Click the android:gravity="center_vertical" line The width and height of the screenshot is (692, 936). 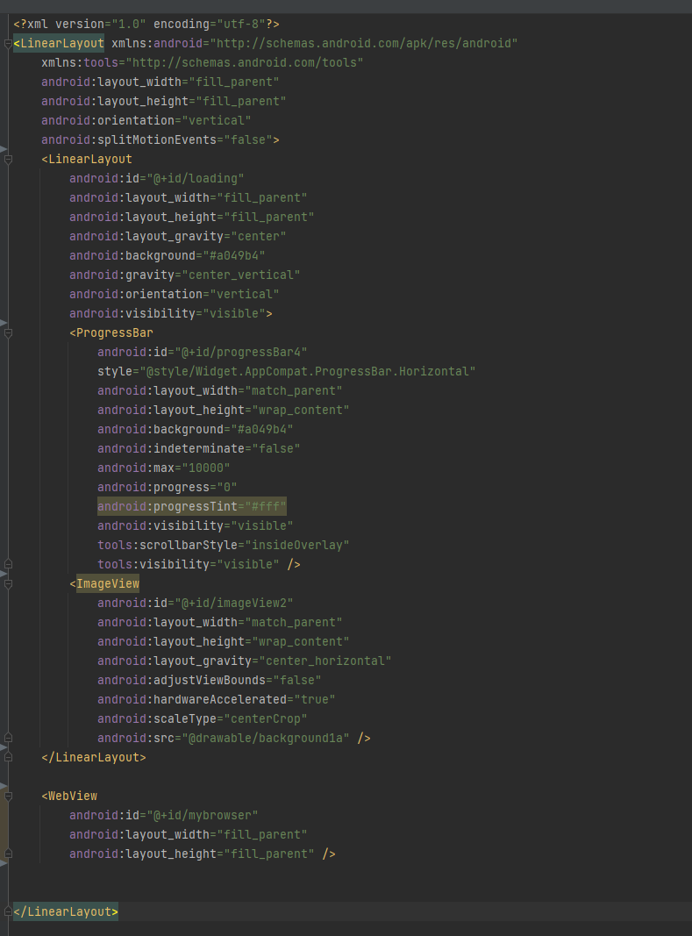184,275
